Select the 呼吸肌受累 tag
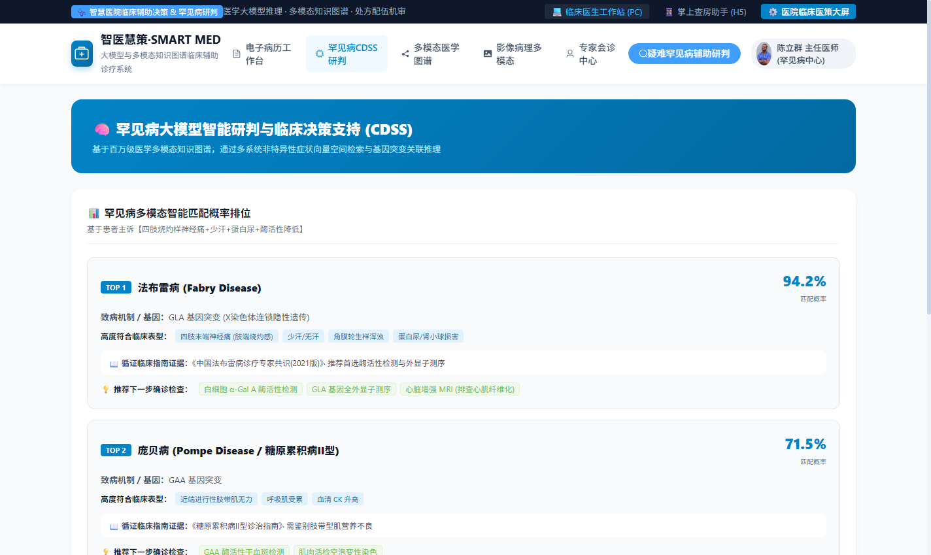The image size is (931, 555). pyautogui.click(x=285, y=499)
